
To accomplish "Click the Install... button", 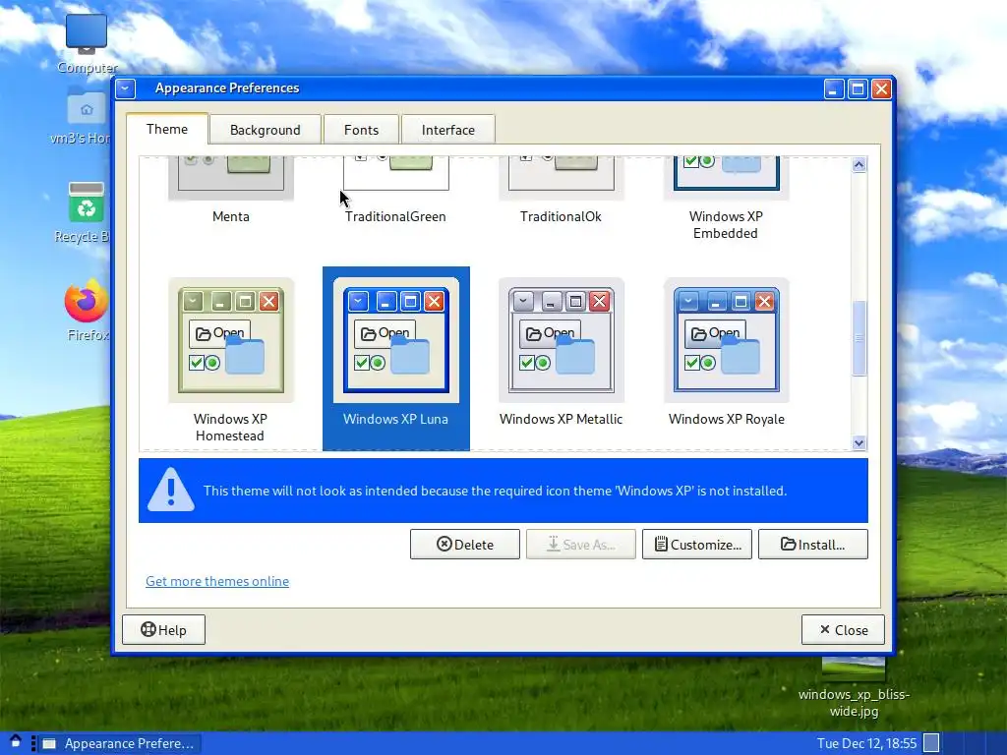I will pyautogui.click(x=813, y=545).
